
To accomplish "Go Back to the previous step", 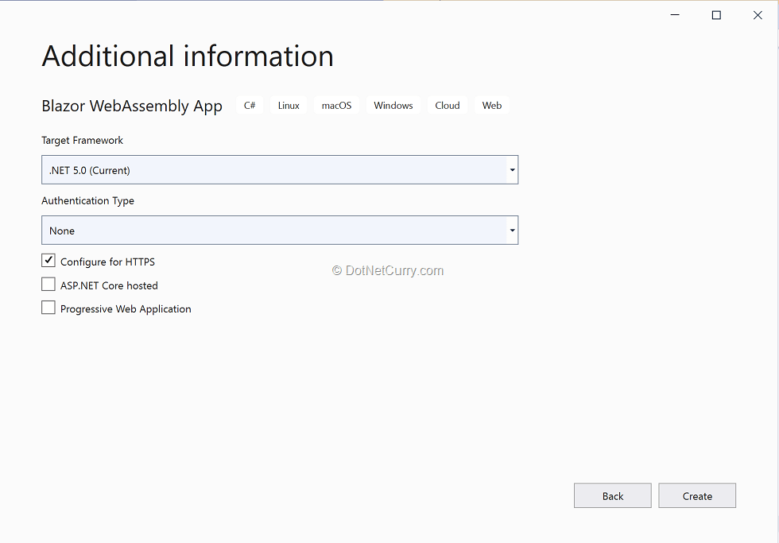I will (612, 495).
